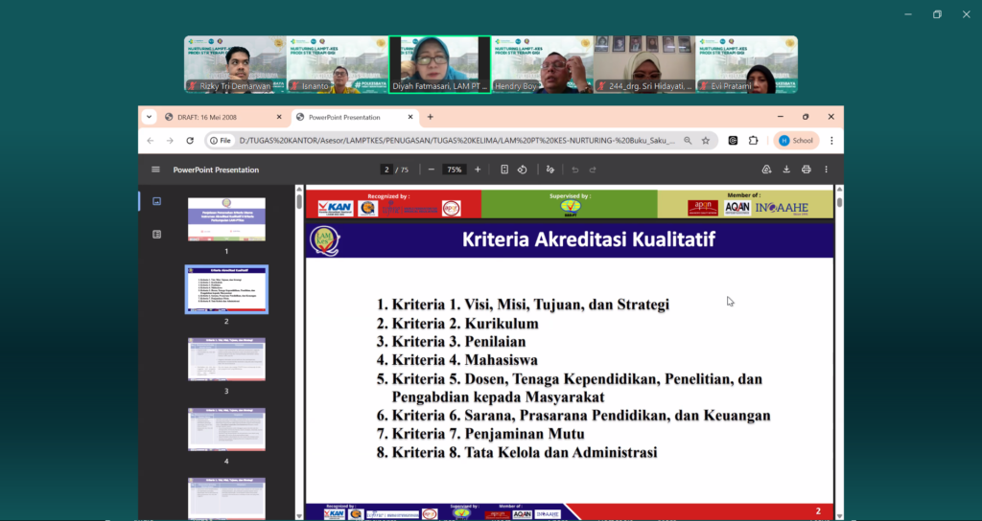
Task: Click 'Kriteria 4. Mahasiswa' text
Action: 464,360
